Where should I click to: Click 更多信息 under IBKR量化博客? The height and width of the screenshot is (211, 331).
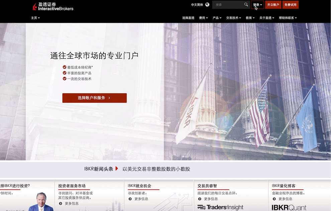286,199
